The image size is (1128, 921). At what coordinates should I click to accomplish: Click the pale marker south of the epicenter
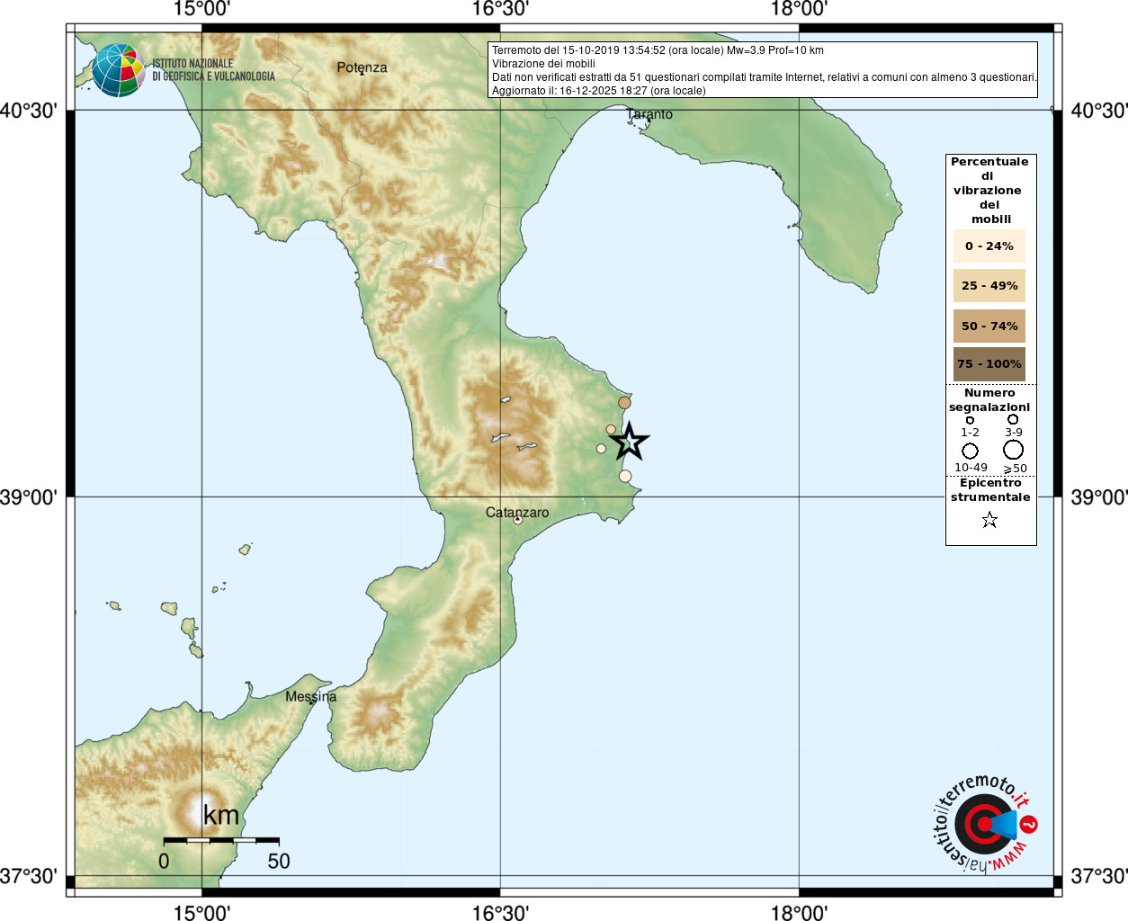pyautogui.click(x=625, y=477)
